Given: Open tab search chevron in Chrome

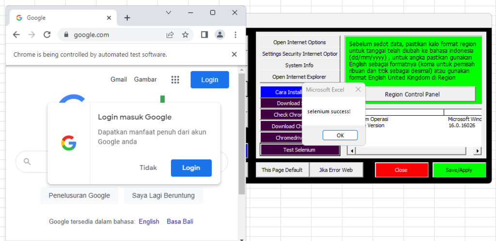Looking at the screenshot, I should [x=169, y=13].
